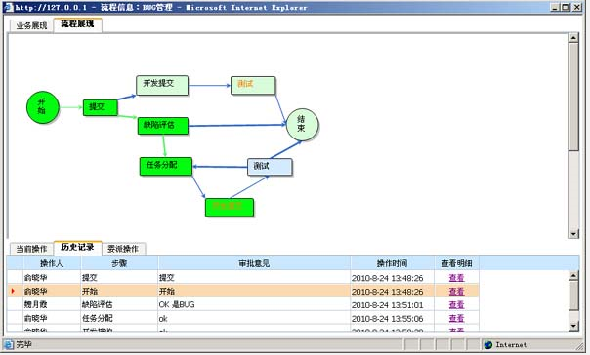Click the diagram vertical scrollbar thumb
This screenshot has height=355, width=590.
(x=573, y=97)
